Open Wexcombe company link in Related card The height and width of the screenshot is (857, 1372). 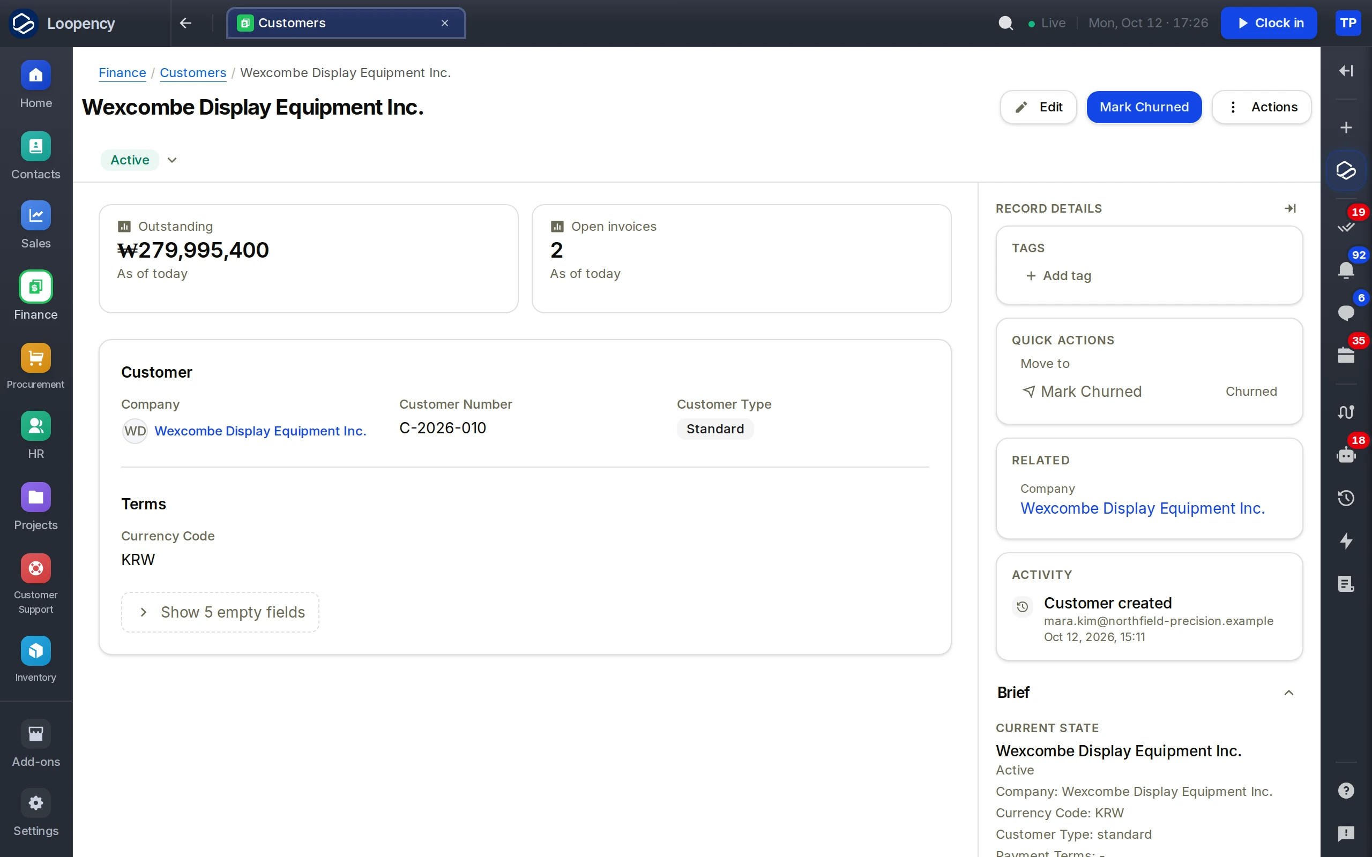pyautogui.click(x=1143, y=508)
